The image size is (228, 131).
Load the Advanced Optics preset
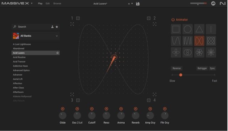[21, 70]
